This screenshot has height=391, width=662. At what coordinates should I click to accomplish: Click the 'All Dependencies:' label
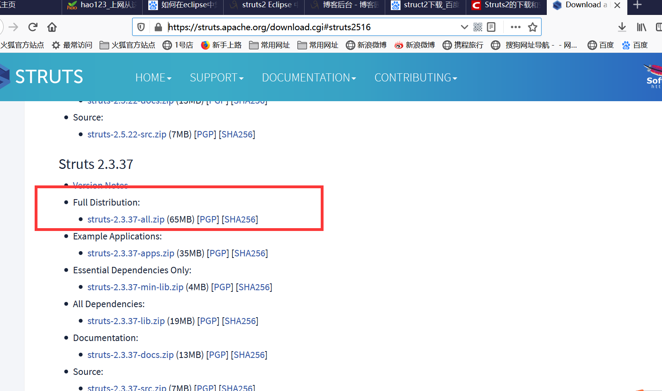click(x=109, y=304)
